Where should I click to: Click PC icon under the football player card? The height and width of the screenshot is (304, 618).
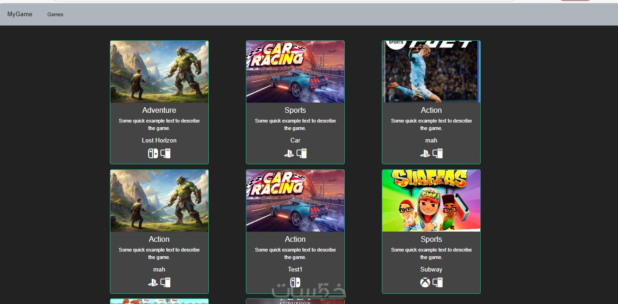[438, 153]
